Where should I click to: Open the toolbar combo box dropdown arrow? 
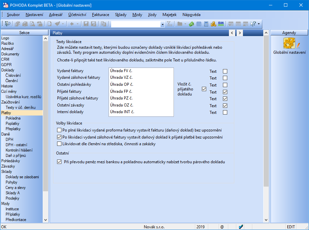(163, 24)
